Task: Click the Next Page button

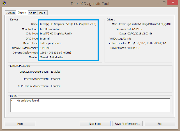Action: coord(95,124)
